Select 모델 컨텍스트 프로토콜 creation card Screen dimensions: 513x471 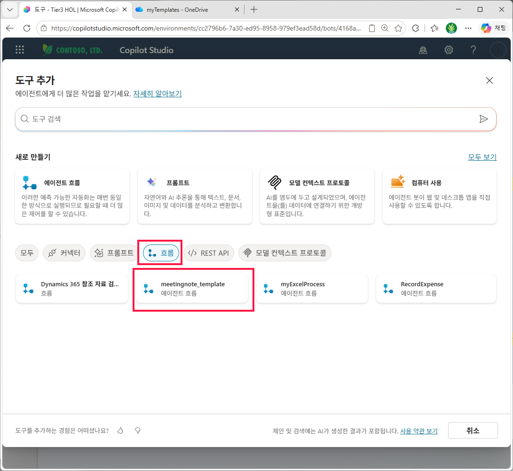coord(317,196)
